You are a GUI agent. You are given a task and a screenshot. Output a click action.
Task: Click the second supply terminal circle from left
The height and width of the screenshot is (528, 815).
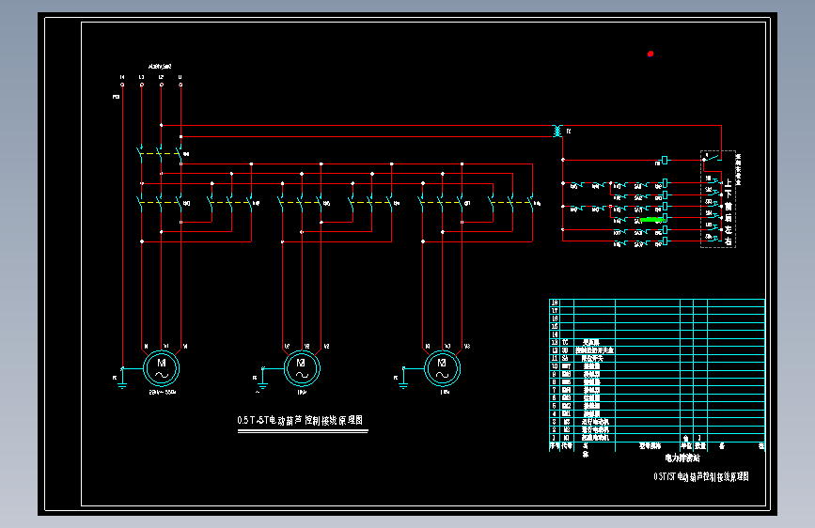tap(141, 85)
